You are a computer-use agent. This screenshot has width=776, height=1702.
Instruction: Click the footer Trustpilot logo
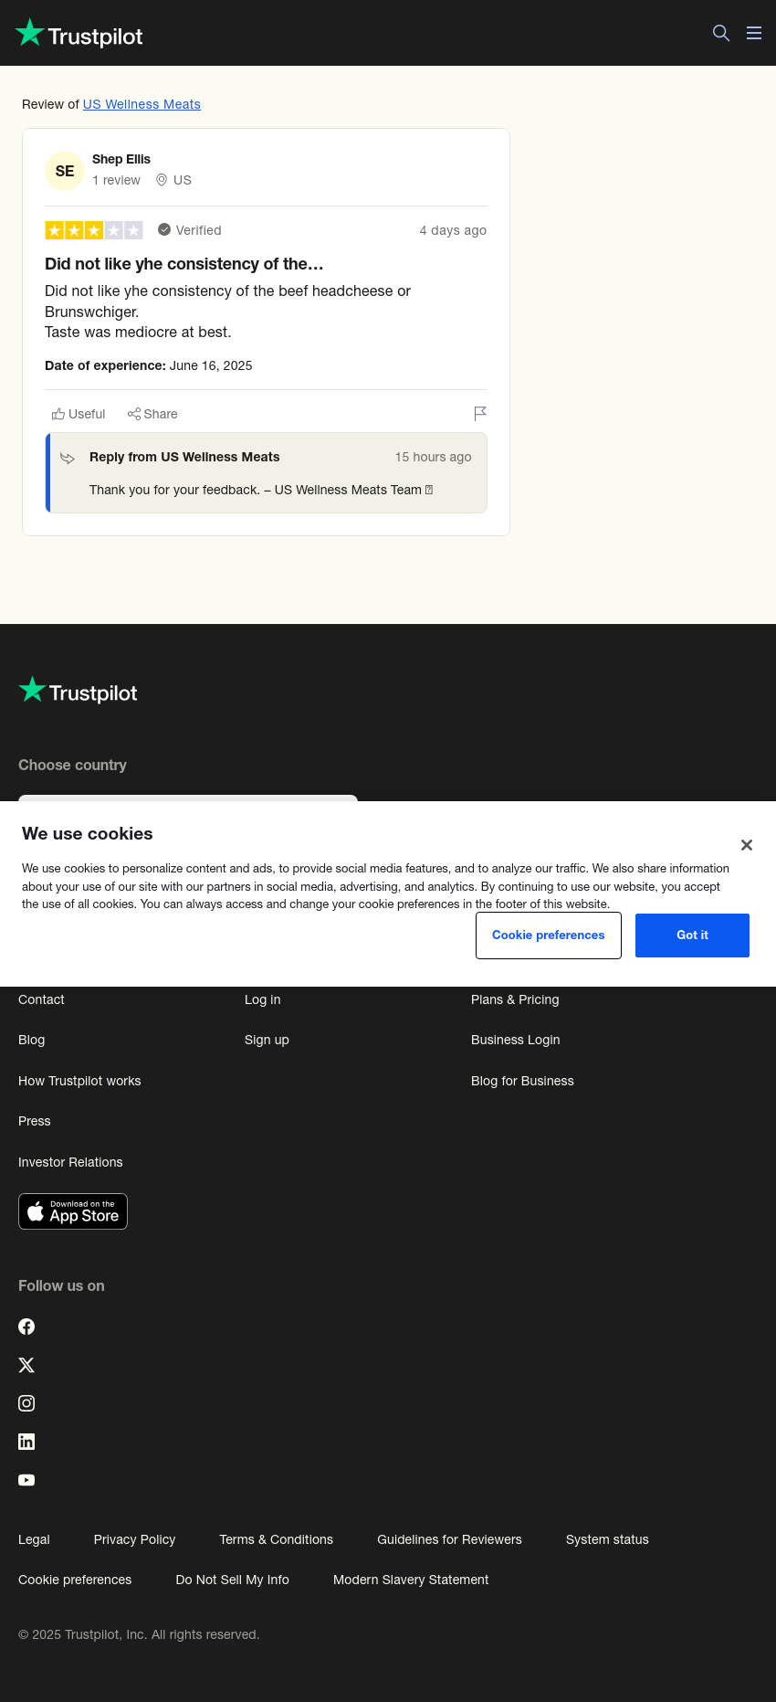(79, 692)
